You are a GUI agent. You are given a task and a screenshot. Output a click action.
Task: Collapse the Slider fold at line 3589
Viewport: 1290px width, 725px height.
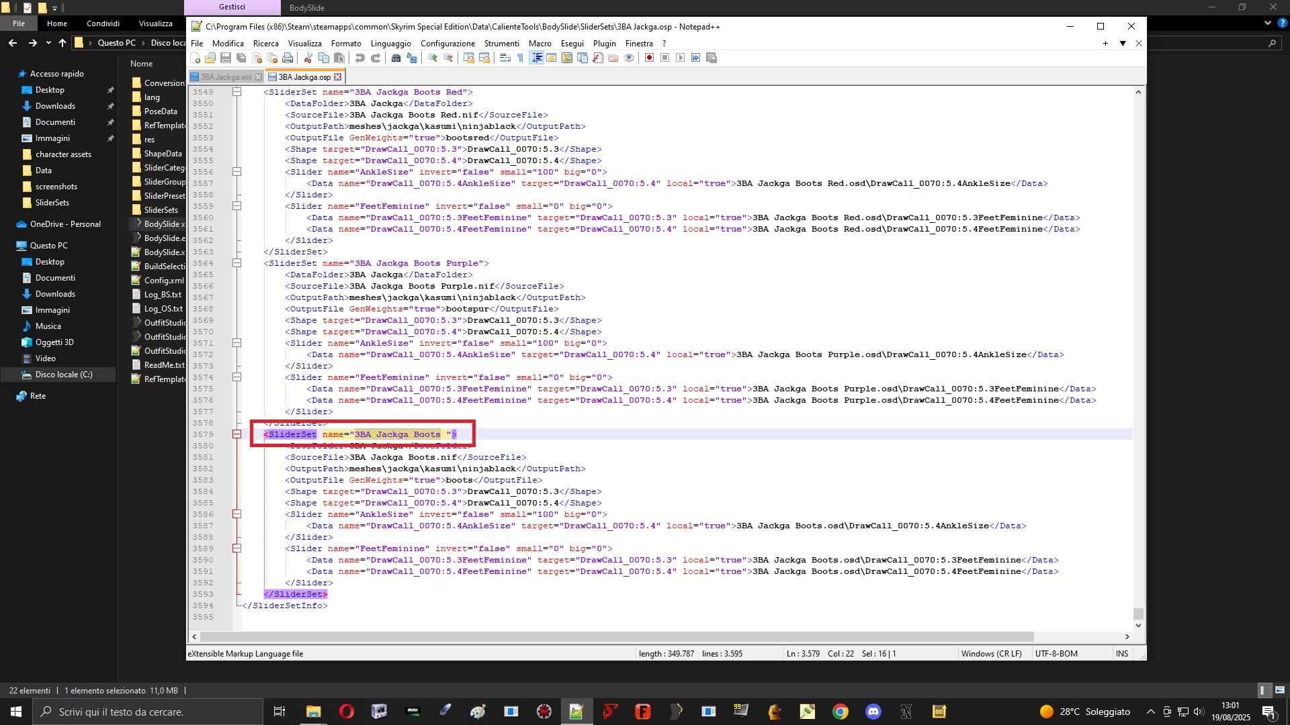tap(236, 548)
